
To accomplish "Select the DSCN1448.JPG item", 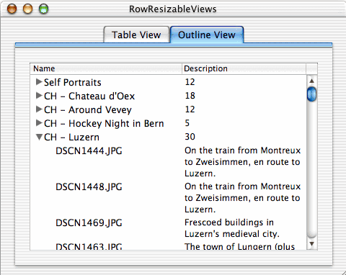I will point(89,187).
